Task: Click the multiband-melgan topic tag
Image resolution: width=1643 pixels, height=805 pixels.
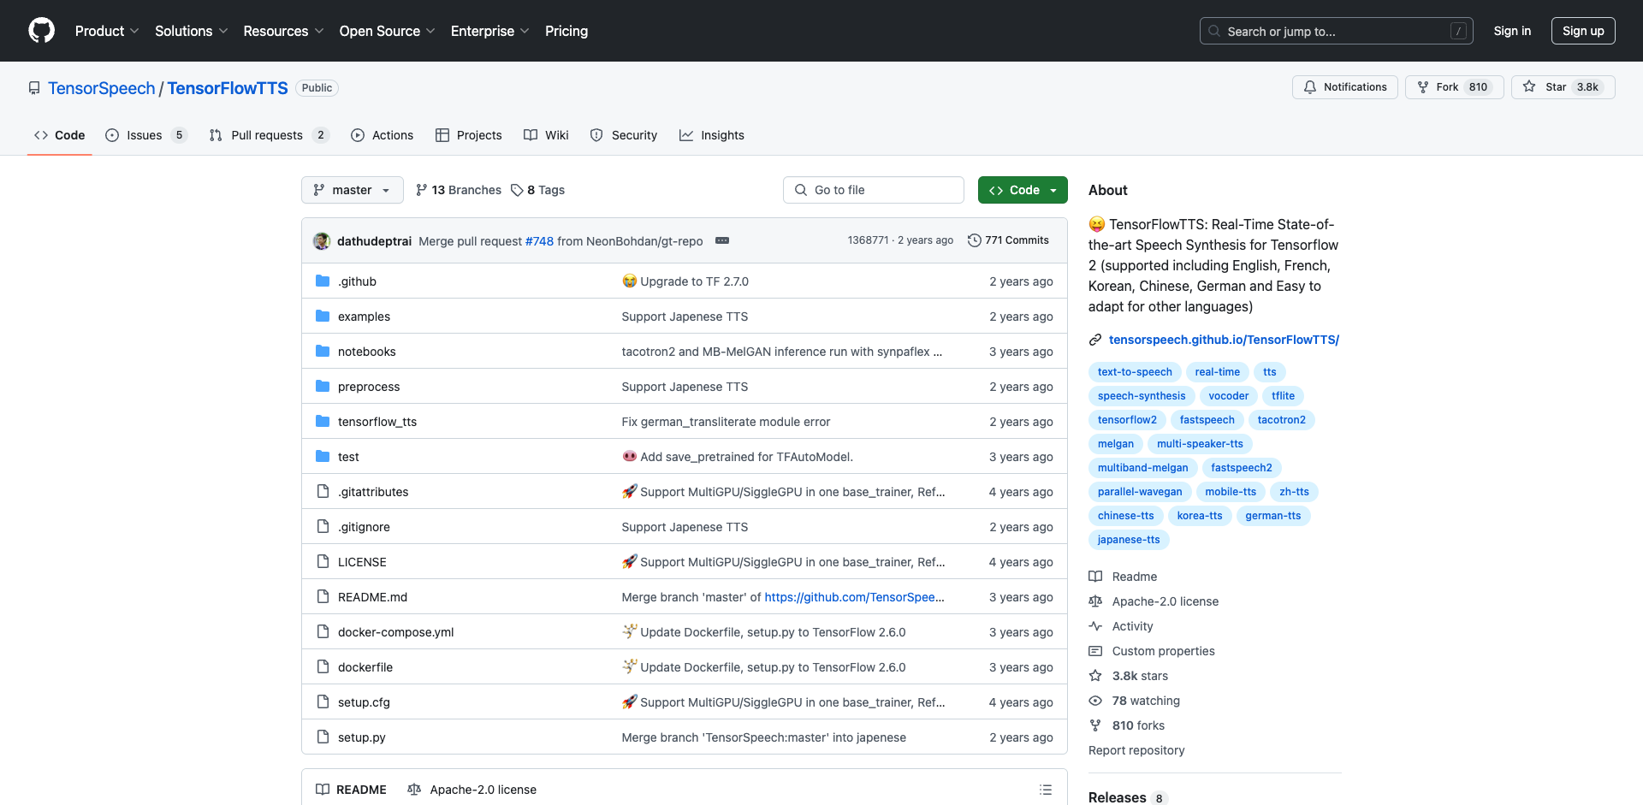Action: click(1142, 468)
